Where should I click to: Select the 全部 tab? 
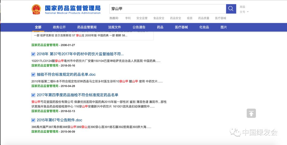pos(38,27)
